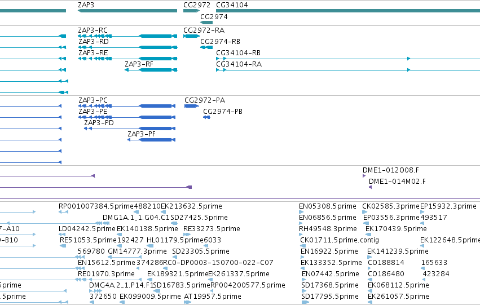Click the EK122648.5prime label
The width and height of the screenshot is (480, 305).
[x=450, y=240]
